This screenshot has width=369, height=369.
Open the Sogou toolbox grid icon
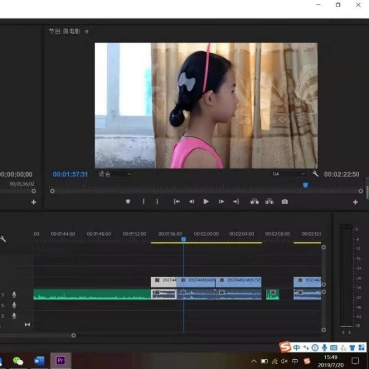(361, 347)
